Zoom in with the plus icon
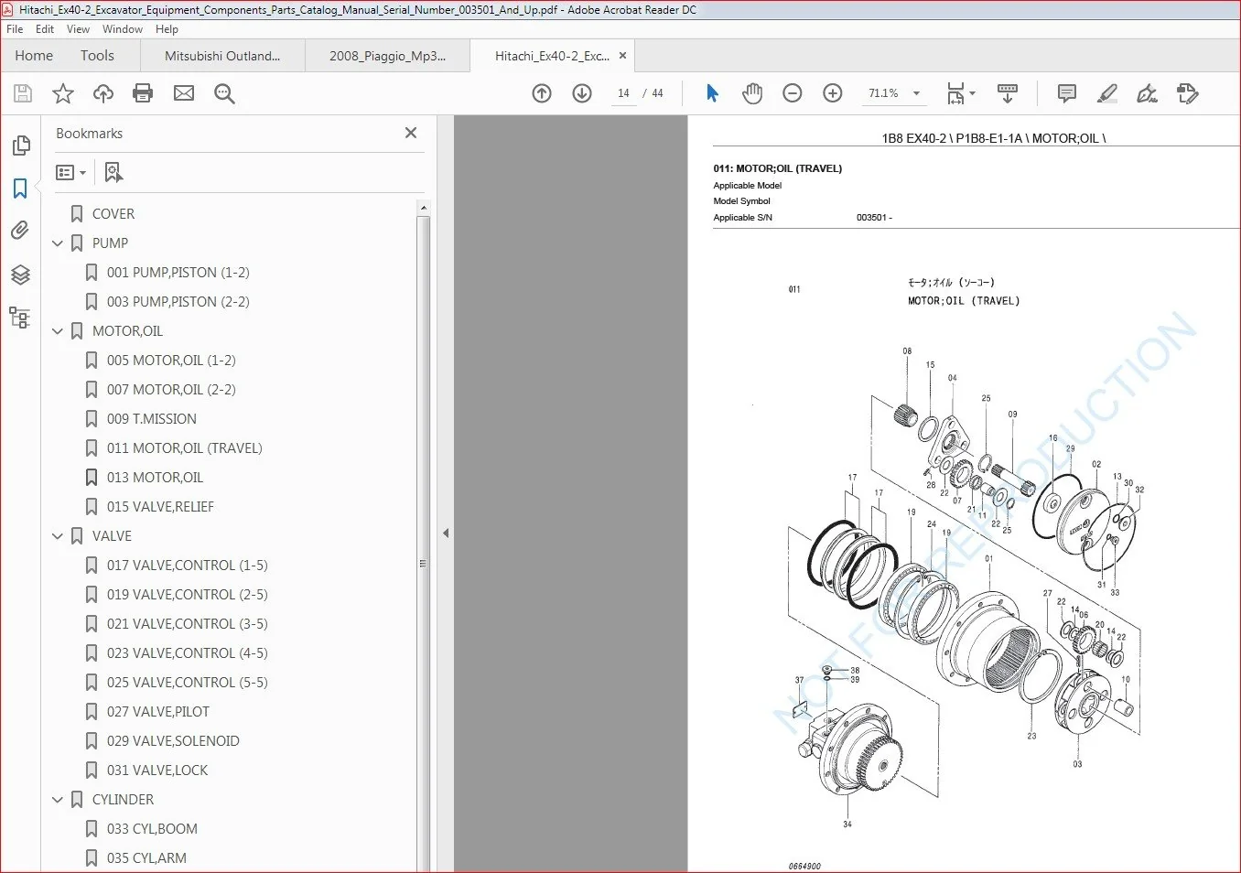Screen dimensions: 1241x873 (833, 93)
